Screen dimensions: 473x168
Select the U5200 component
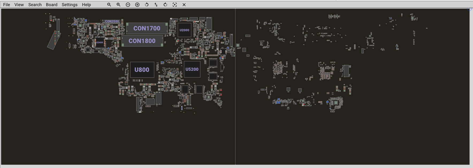coord(192,69)
